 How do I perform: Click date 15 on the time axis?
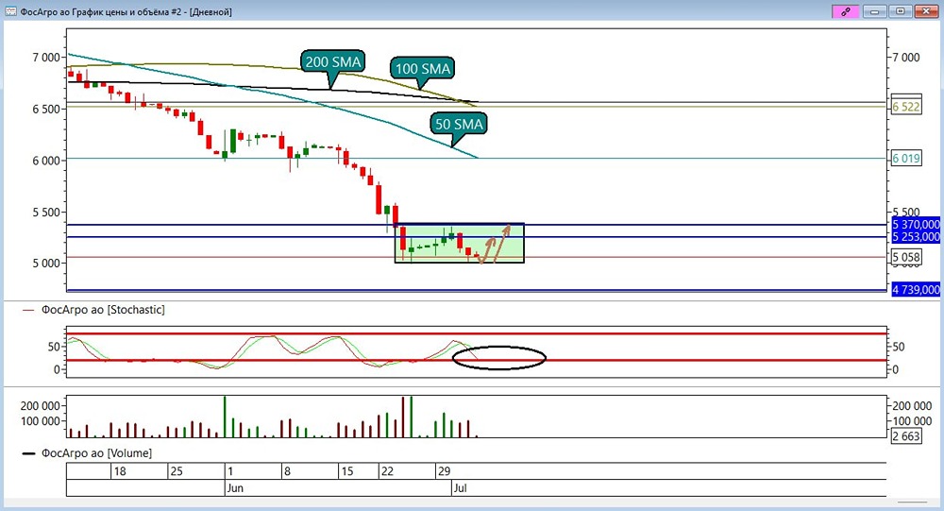click(x=346, y=471)
